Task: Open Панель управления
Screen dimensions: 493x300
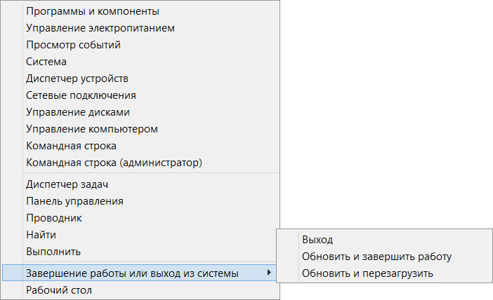Action: [x=74, y=201]
